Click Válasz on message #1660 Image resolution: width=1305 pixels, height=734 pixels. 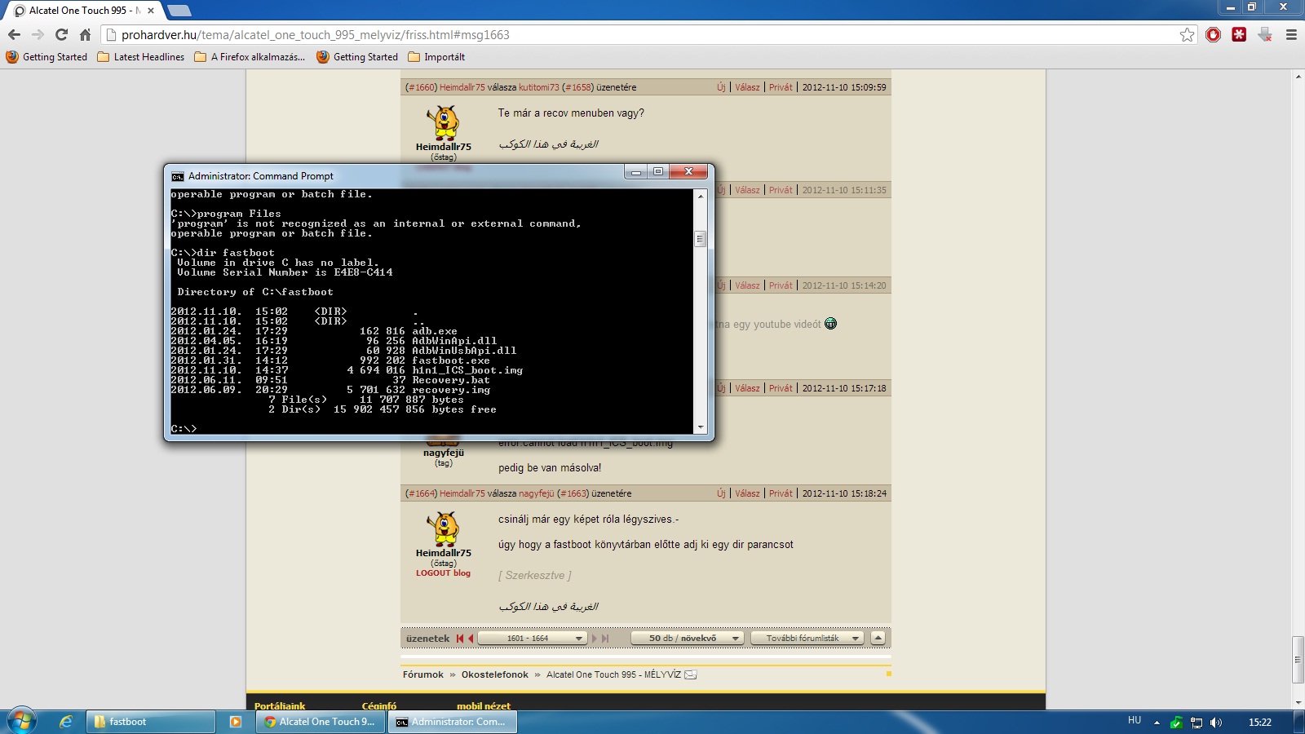coord(747,87)
